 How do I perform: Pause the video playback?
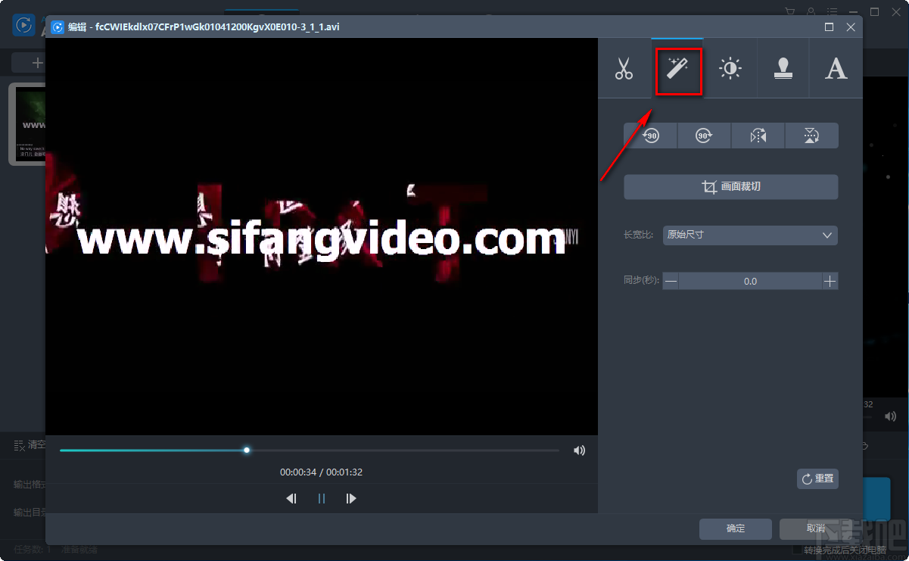[322, 498]
